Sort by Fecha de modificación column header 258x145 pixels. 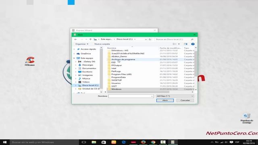(x=170, y=48)
